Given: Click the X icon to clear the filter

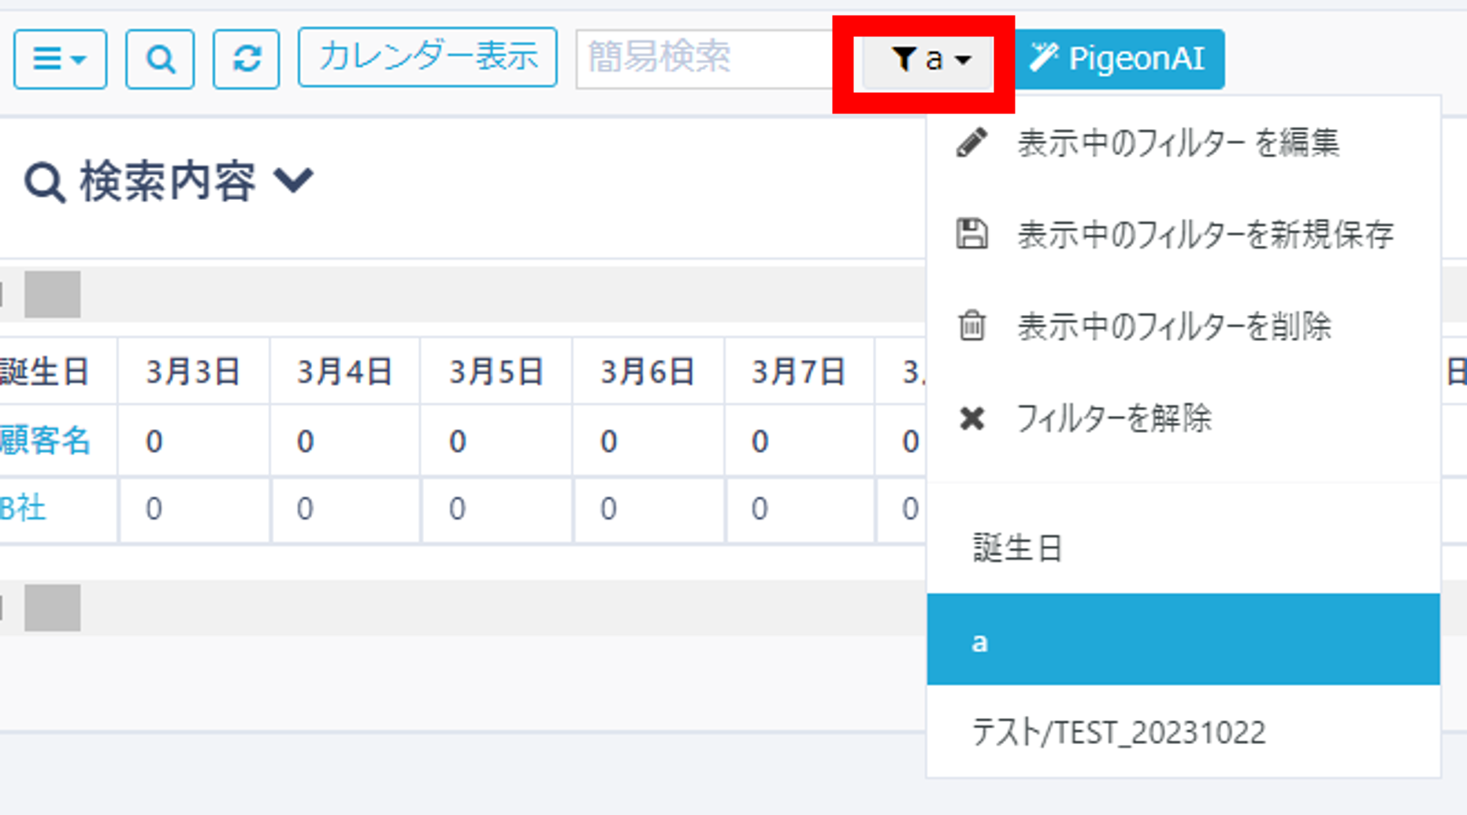Looking at the screenshot, I should click(972, 418).
